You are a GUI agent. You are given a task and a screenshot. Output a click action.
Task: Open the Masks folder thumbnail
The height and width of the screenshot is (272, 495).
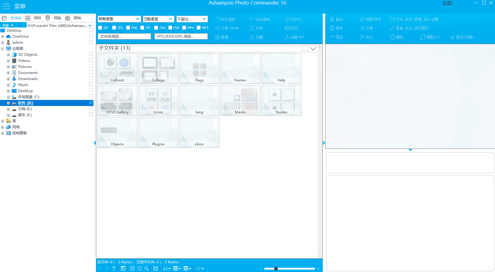point(240,101)
